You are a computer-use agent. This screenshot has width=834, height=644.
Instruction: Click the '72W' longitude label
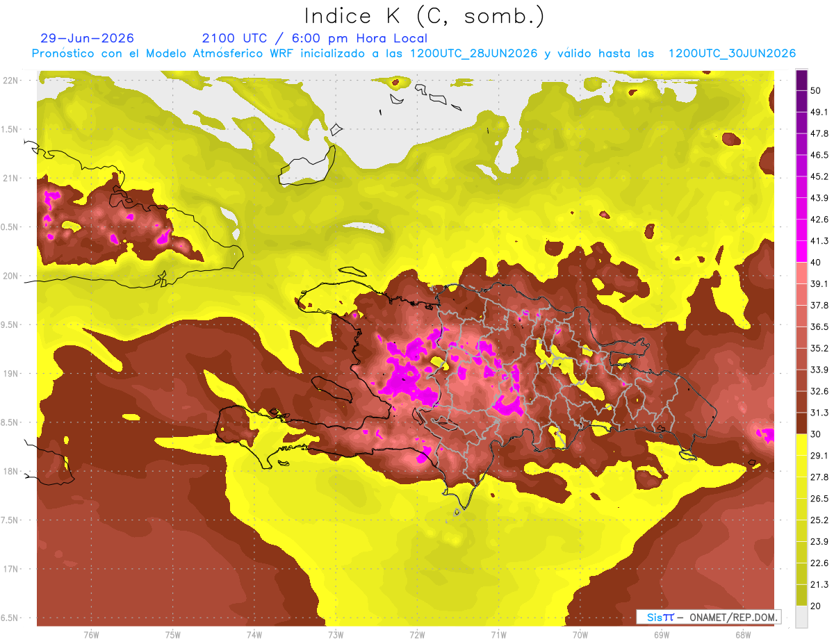417,634
